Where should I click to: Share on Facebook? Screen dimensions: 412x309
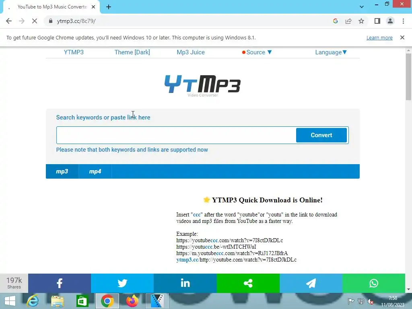coord(60,283)
